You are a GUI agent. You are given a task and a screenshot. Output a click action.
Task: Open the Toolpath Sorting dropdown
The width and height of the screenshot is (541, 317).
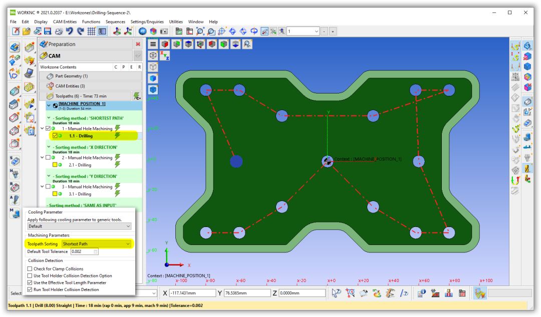coord(97,243)
